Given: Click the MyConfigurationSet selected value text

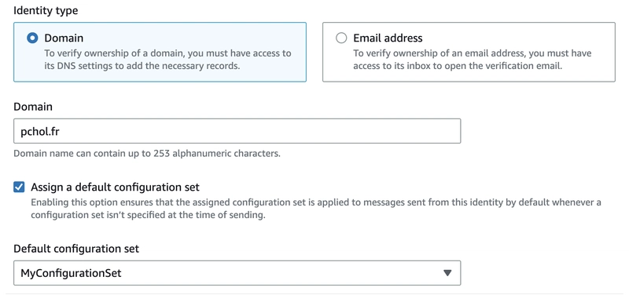Looking at the screenshot, I should pyautogui.click(x=71, y=273).
